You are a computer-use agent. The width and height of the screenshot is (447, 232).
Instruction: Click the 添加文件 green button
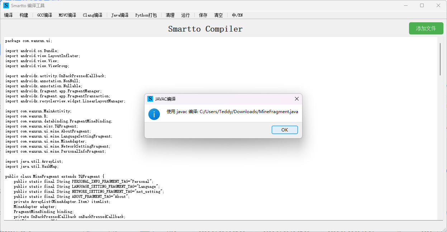point(426,28)
